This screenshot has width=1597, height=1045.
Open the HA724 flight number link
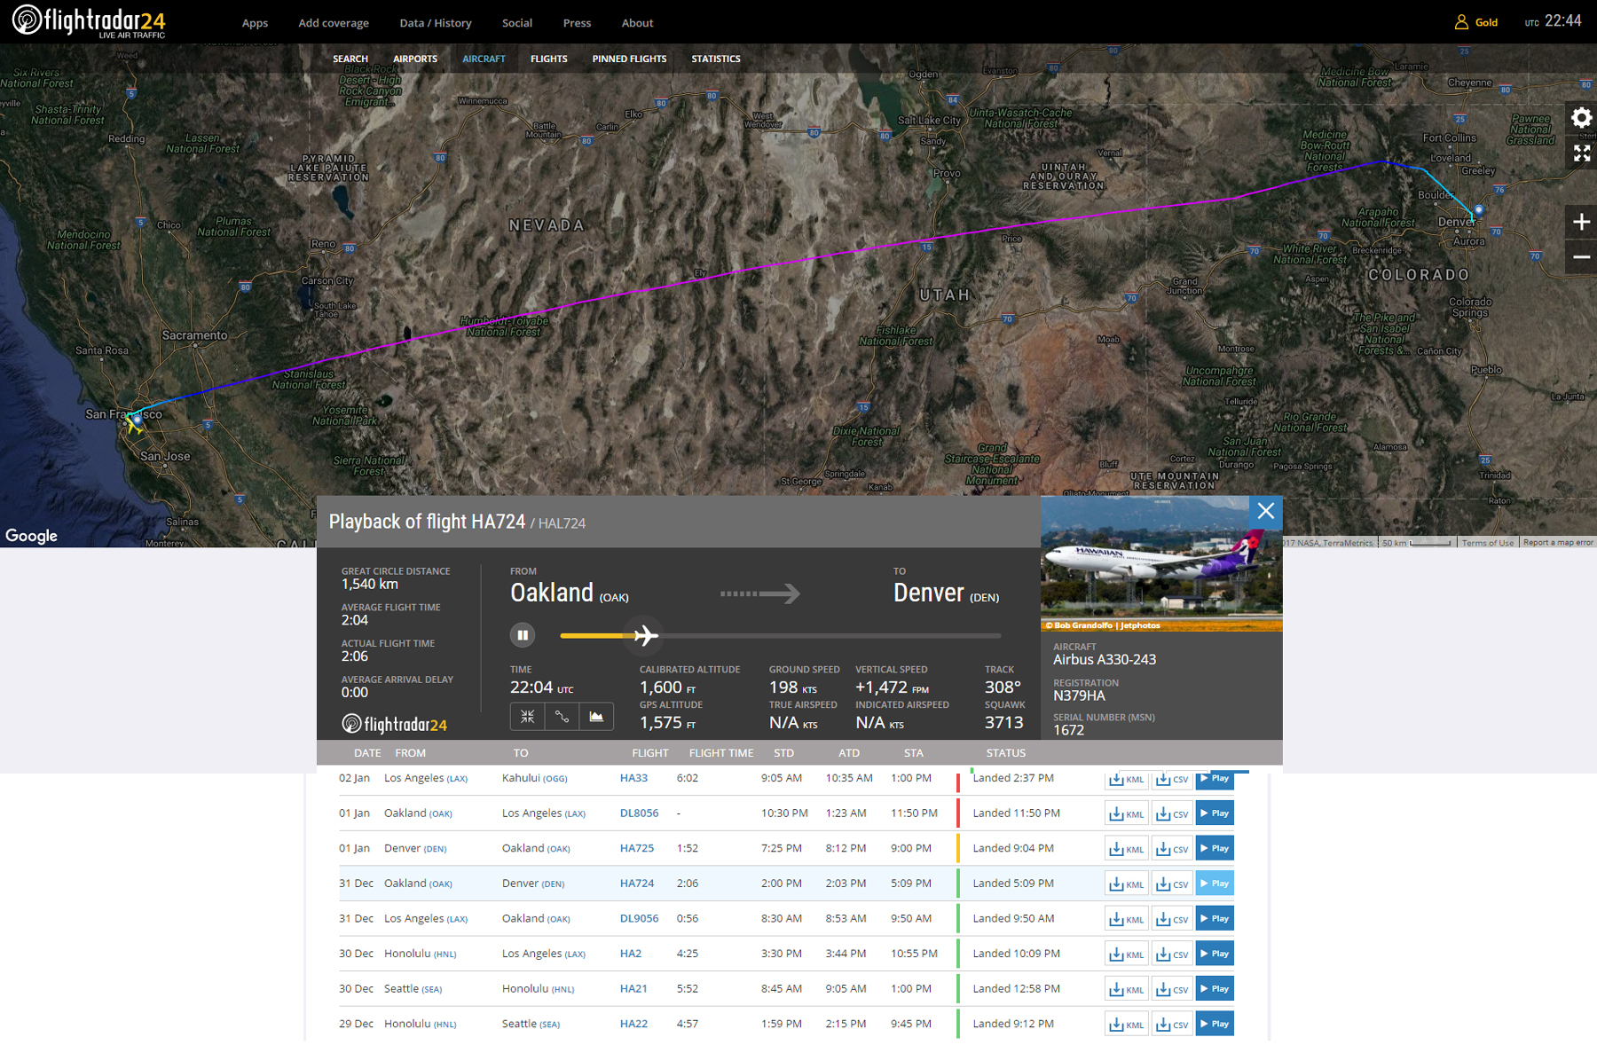click(x=637, y=884)
